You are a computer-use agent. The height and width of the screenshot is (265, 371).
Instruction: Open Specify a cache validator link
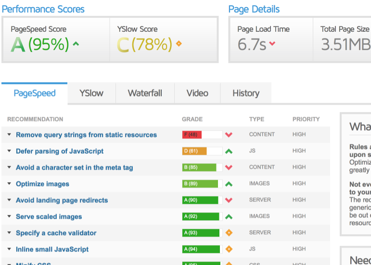(56, 233)
